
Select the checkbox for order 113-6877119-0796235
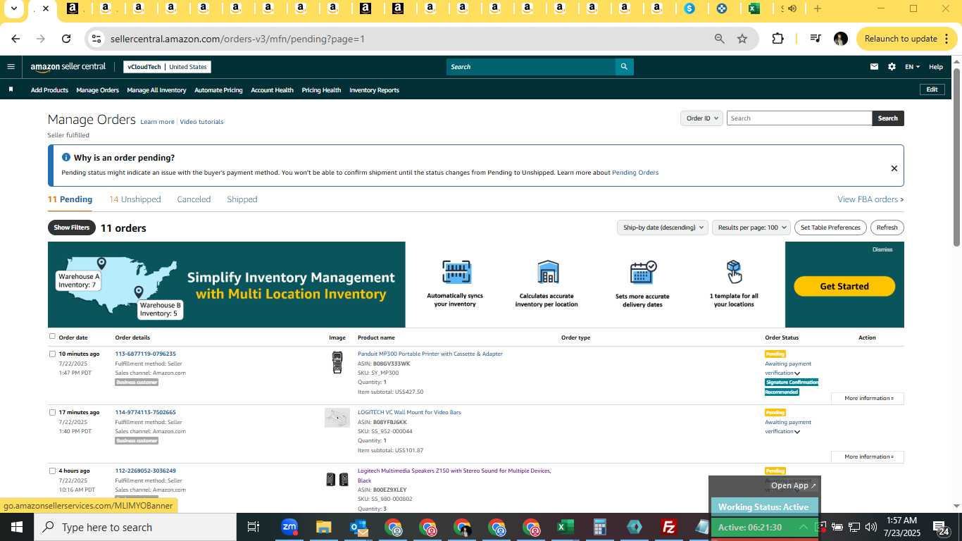click(x=52, y=354)
